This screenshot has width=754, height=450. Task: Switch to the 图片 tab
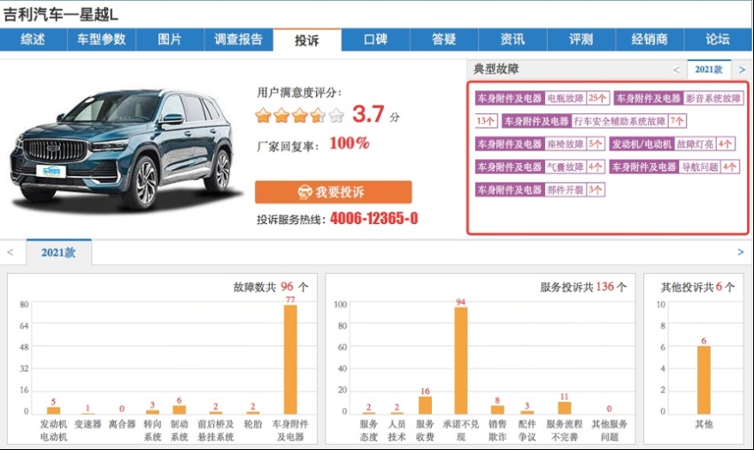170,40
